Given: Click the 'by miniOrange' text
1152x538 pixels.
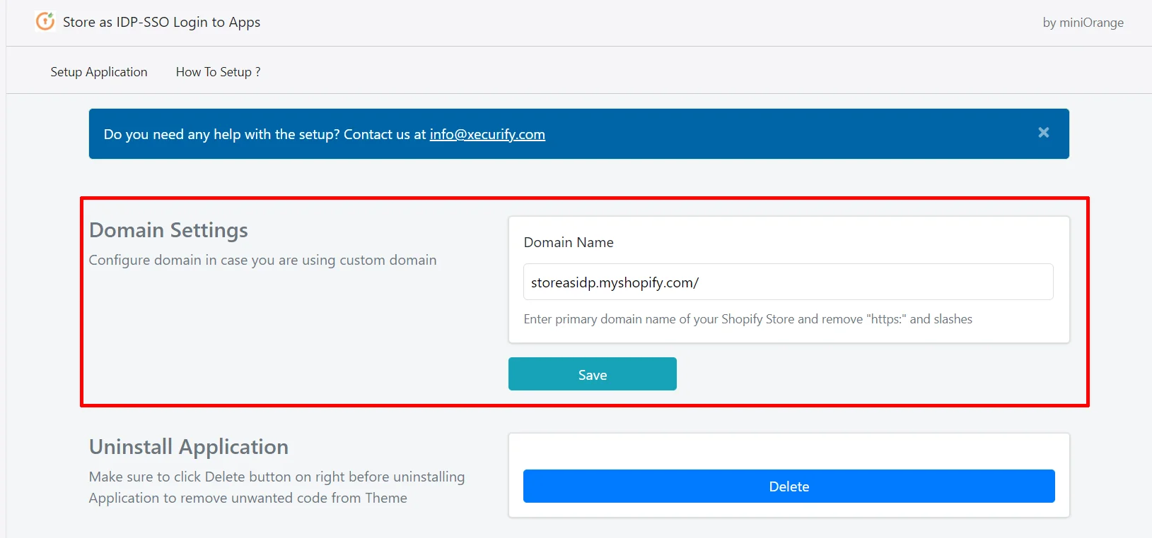Looking at the screenshot, I should pyautogui.click(x=1083, y=23).
